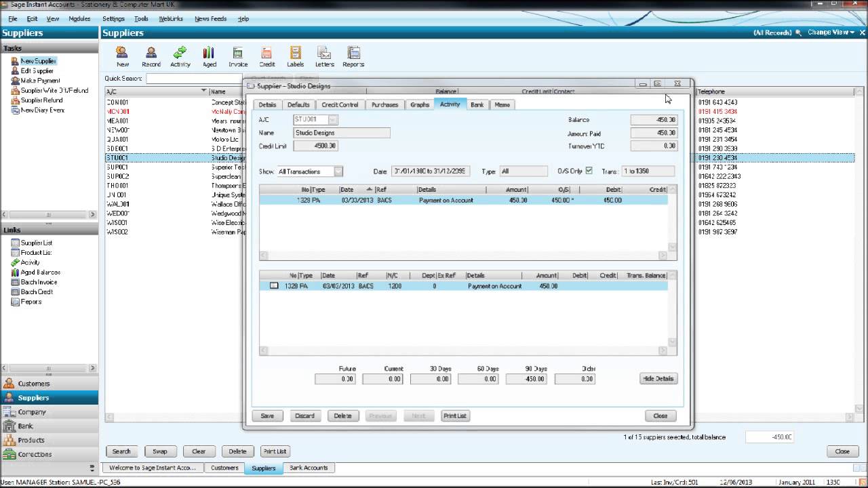868x488 pixels.
Task: Open the Reports toolbar icon
Action: pos(353,56)
